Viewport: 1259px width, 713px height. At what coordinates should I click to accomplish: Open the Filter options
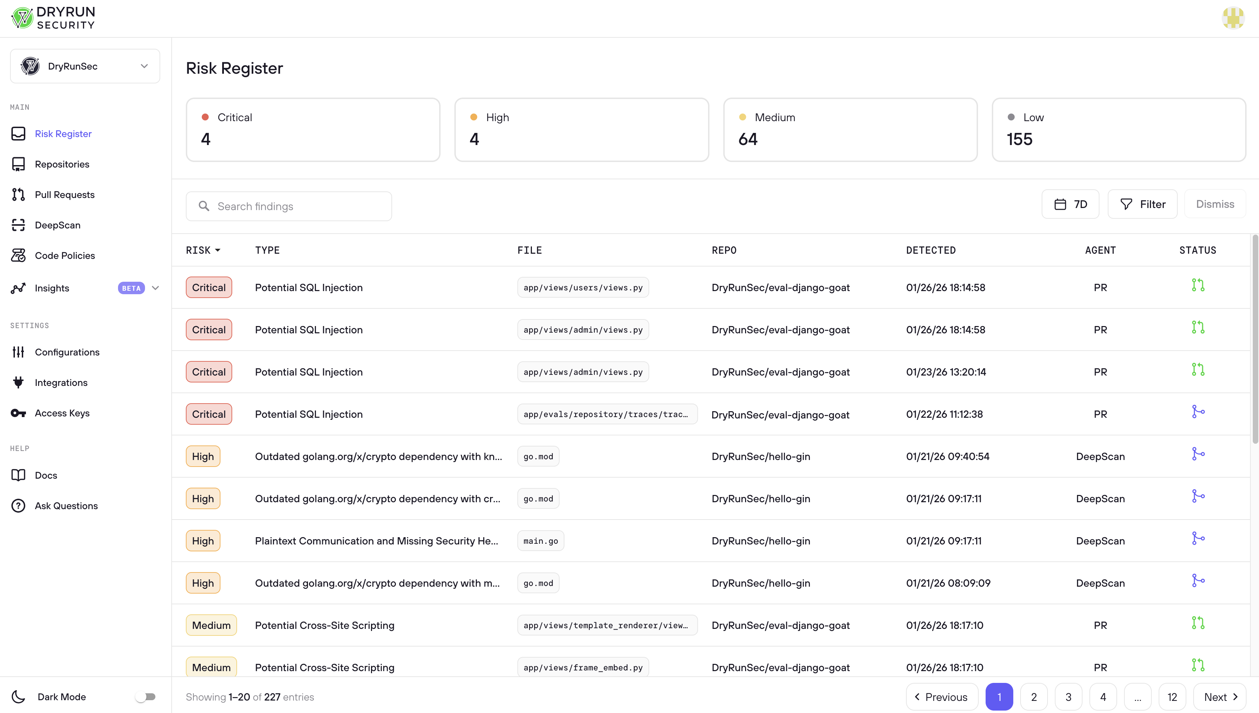(1142, 204)
